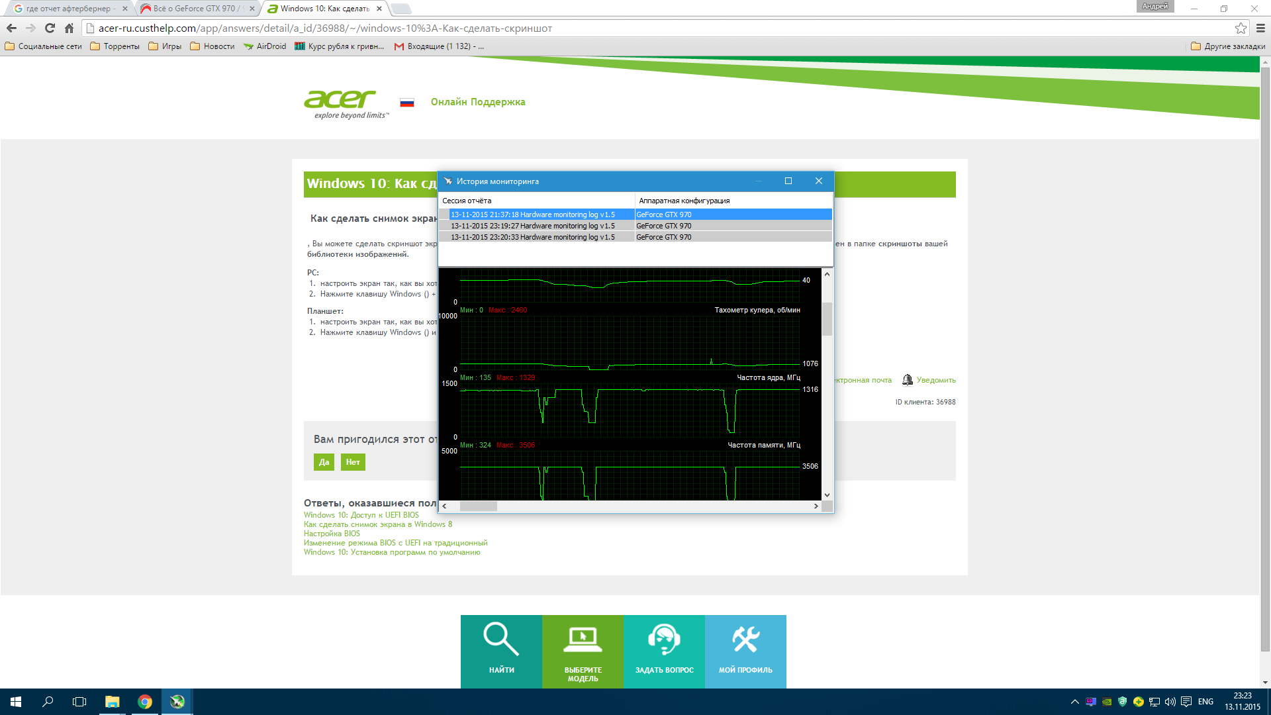Viewport: 1271px width, 715px height.
Task: Click Нет feedback button
Action: point(353,462)
